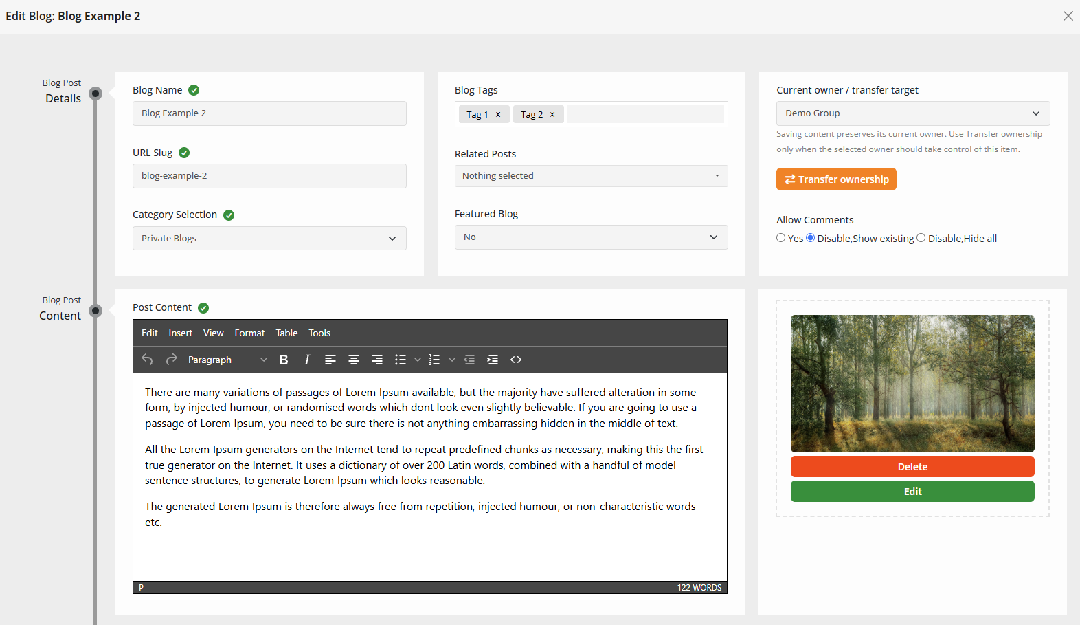The height and width of the screenshot is (625, 1080).
Task: Select Yes for Allow Comments
Action: pos(781,238)
